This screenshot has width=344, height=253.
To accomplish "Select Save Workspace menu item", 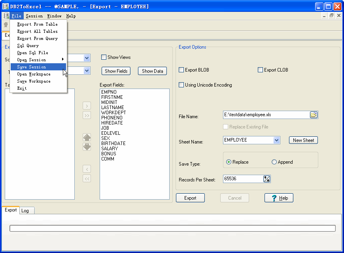I will pos(38,81).
